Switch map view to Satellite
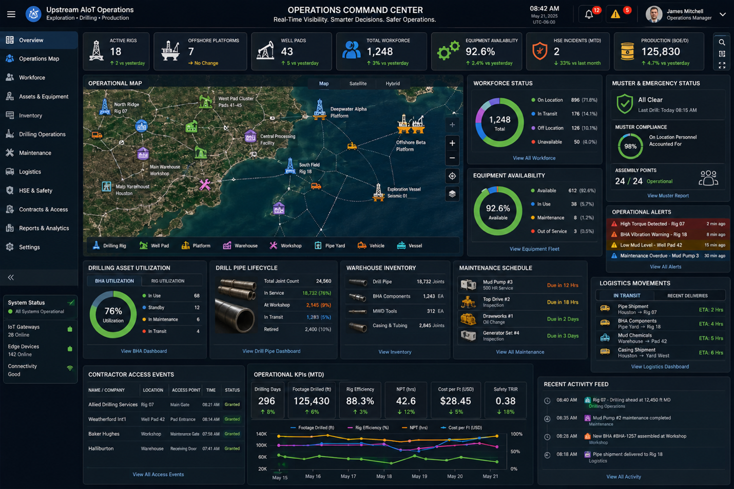This screenshot has height=489, width=734. (358, 84)
